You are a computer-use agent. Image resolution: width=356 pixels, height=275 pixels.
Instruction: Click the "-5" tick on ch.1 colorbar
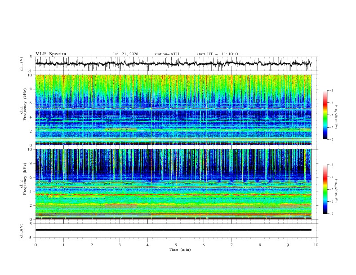click(x=331, y=115)
